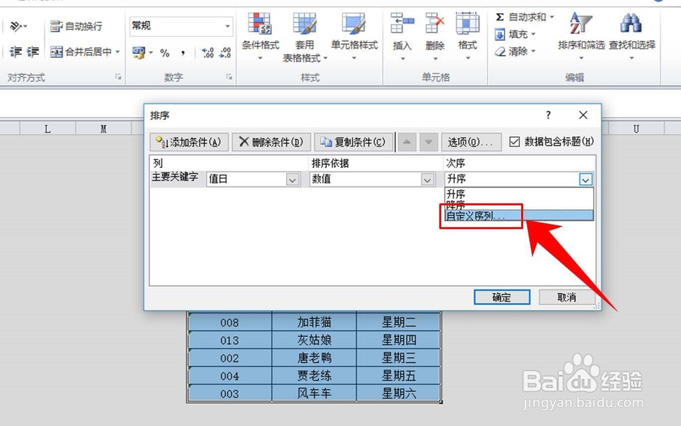Open the 数字 group dialog launcher arrow
The width and height of the screenshot is (681, 426).
coord(229,78)
